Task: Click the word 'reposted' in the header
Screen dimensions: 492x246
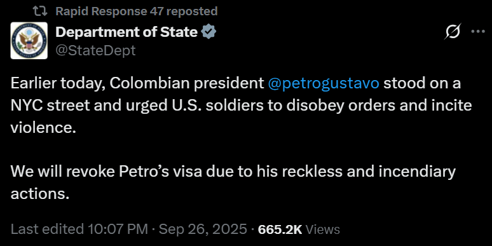Action: tap(191, 11)
